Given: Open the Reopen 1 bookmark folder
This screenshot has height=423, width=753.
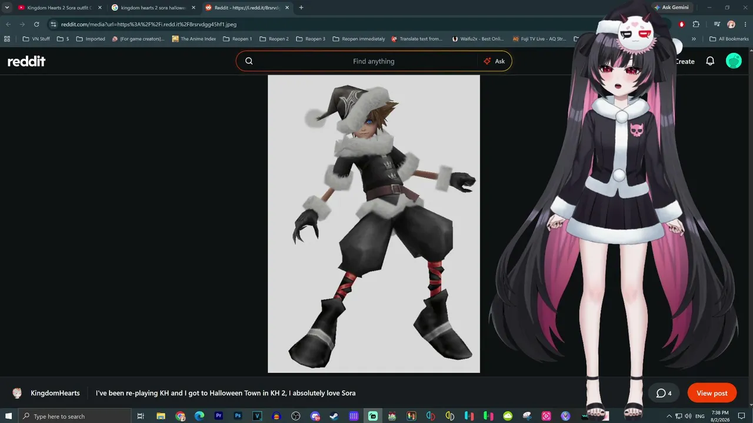Looking at the screenshot, I should pos(238,39).
